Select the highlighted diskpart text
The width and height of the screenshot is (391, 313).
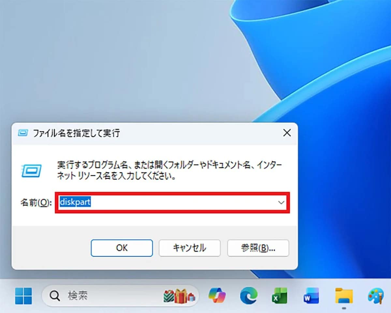pyautogui.click(x=74, y=203)
